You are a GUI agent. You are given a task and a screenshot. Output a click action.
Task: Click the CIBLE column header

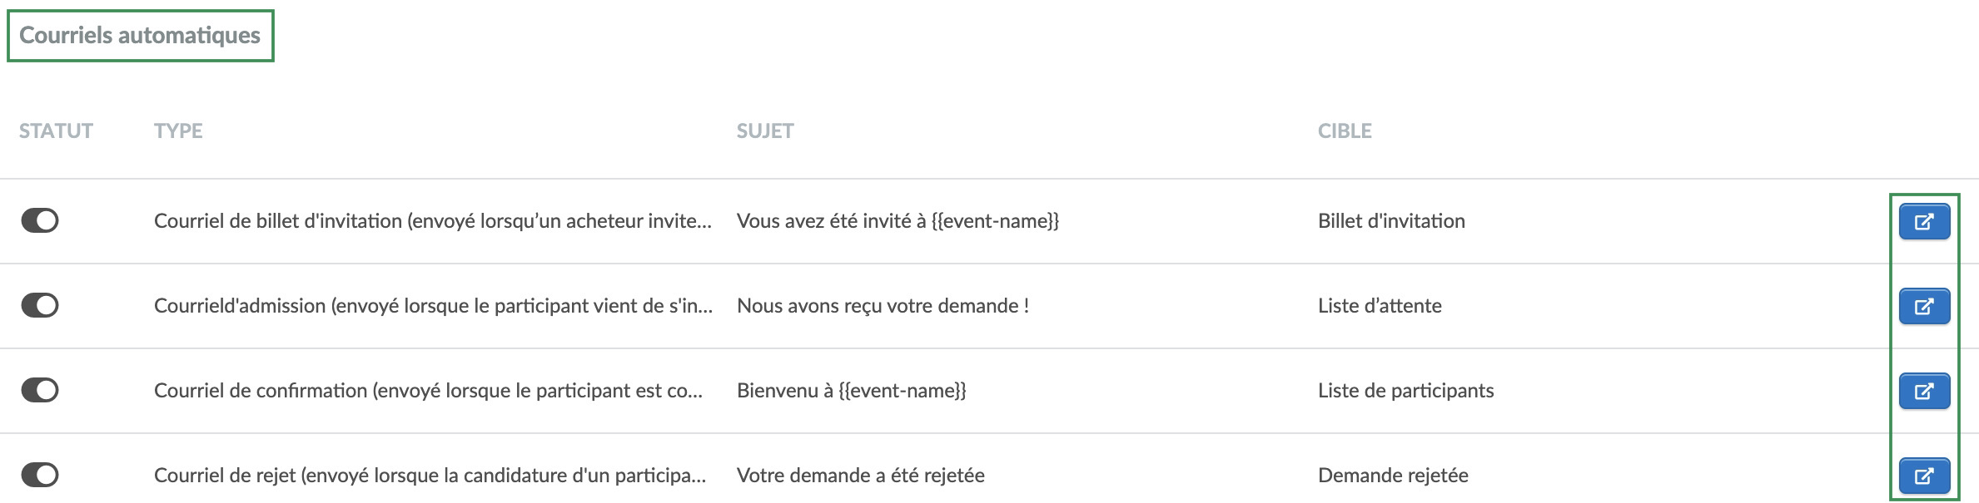[x=1345, y=131]
